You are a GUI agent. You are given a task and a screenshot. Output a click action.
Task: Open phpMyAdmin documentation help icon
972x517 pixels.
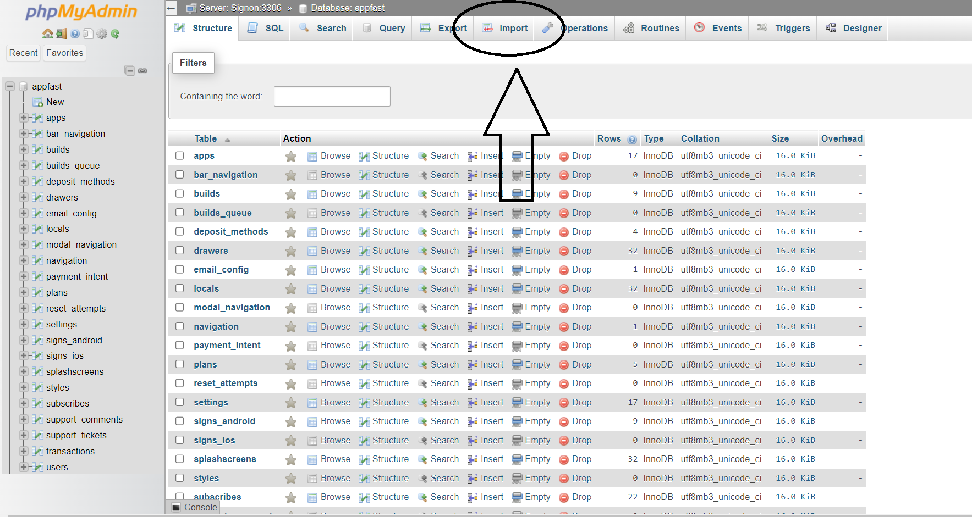[x=75, y=34]
